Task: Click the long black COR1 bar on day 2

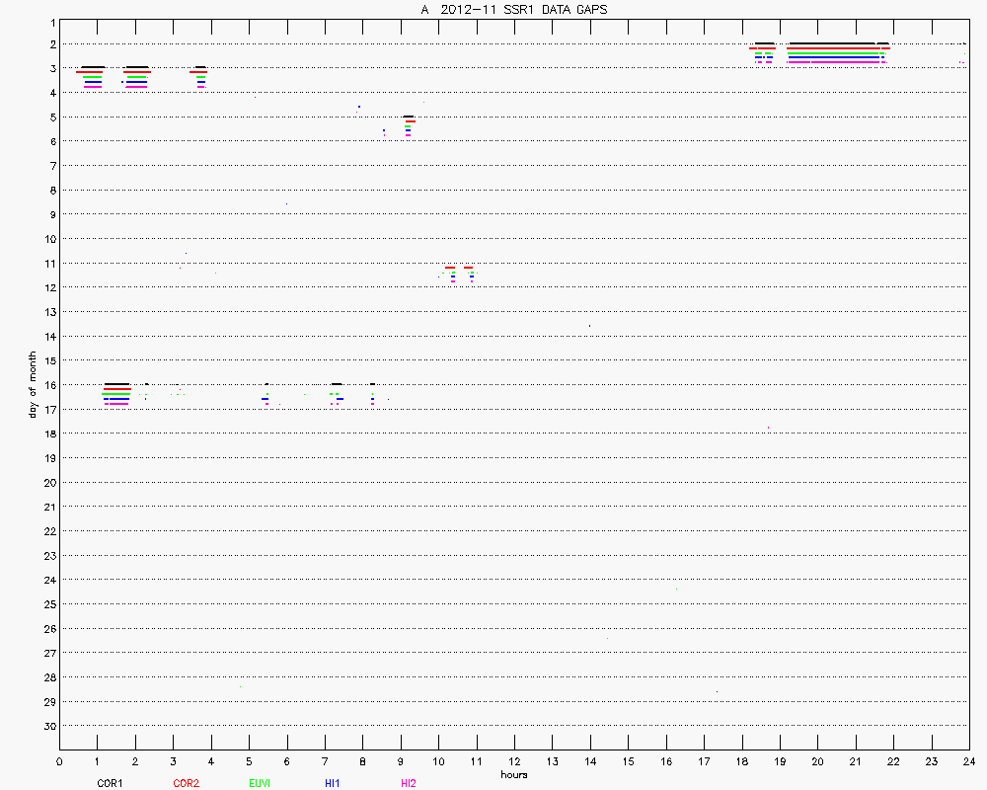Action: point(832,43)
